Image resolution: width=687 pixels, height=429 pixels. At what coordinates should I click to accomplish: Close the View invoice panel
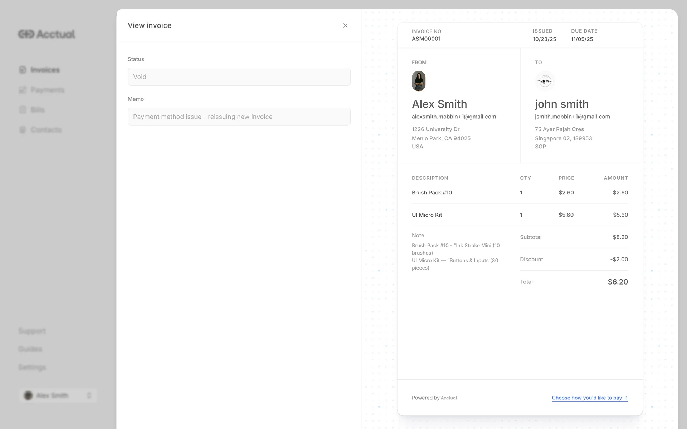[345, 25]
